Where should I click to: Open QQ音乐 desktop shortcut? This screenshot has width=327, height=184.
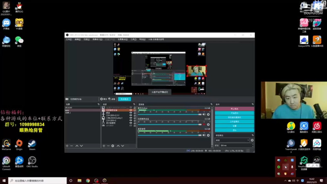click(291, 128)
